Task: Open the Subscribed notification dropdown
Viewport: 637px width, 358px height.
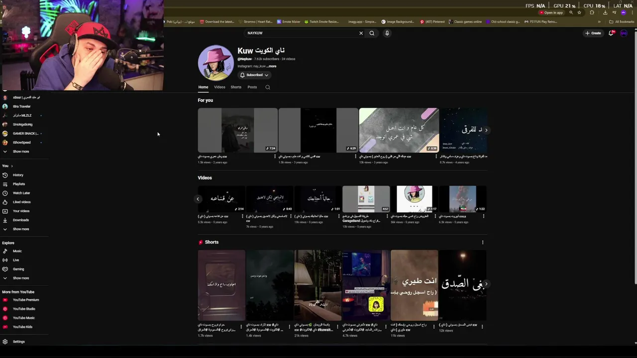Action: (x=254, y=75)
